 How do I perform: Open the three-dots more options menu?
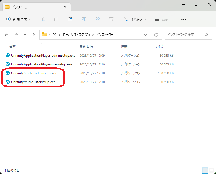click(184, 19)
